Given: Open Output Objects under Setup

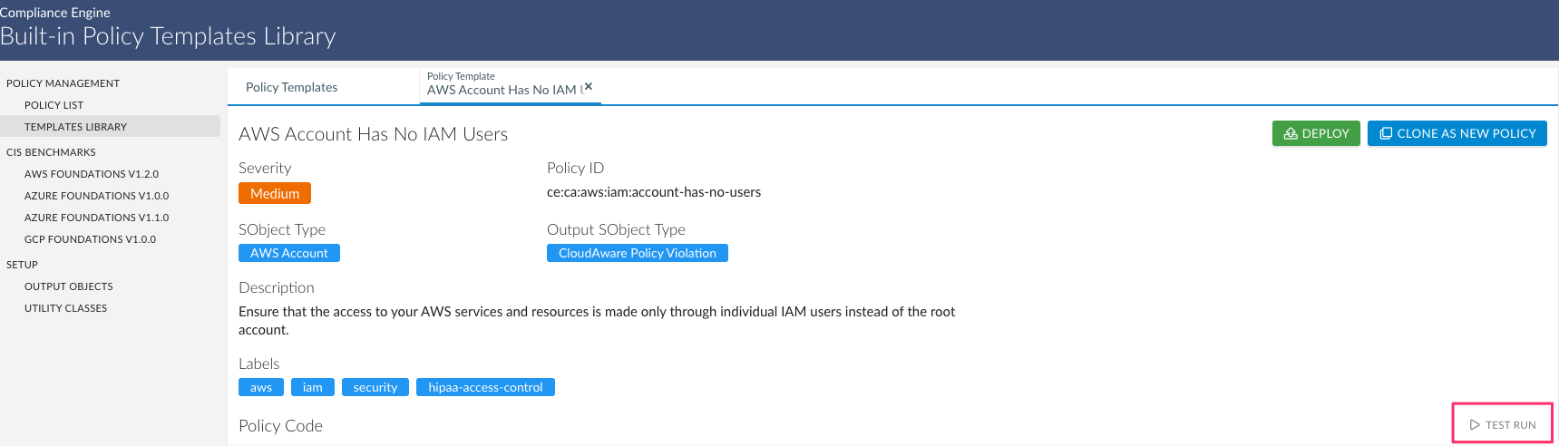Looking at the screenshot, I should [68, 286].
